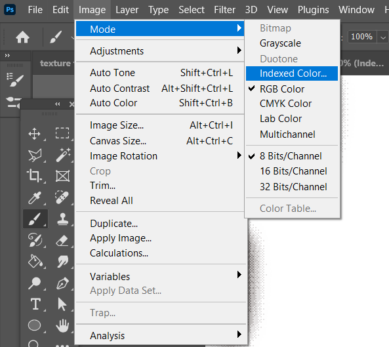This screenshot has height=347, width=389.
Task: Select the Path Selection tool
Action: click(x=62, y=304)
